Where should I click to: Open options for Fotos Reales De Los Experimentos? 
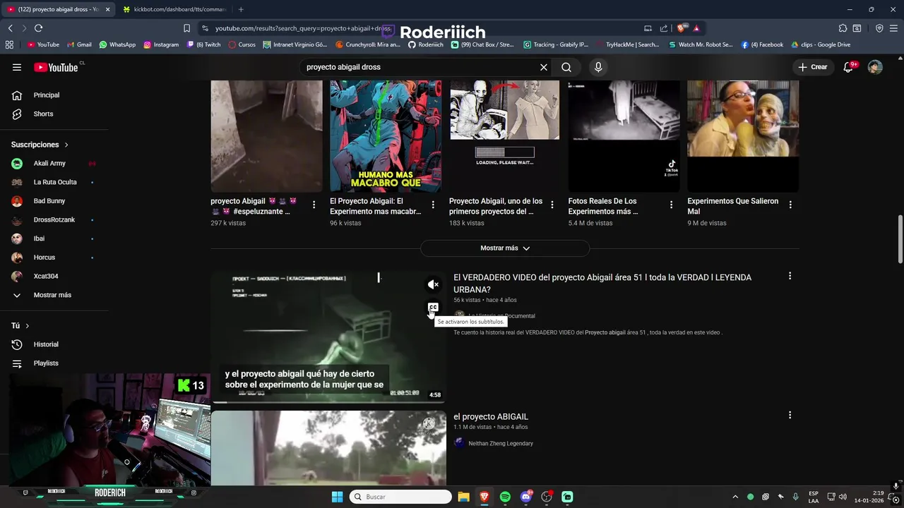(671, 205)
